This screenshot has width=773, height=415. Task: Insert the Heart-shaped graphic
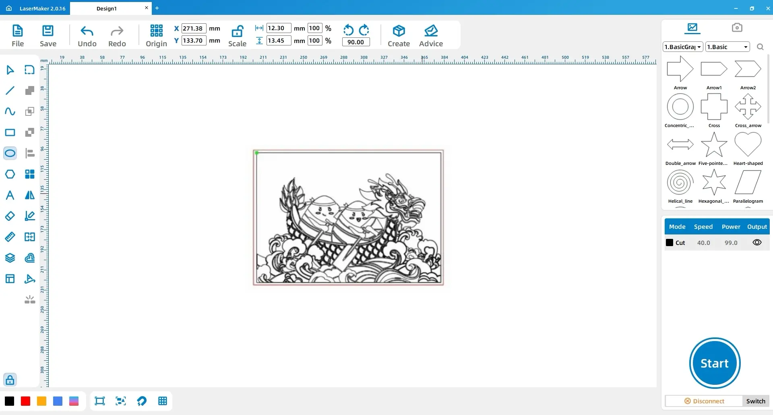pyautogui.click(x=748, y=144)
